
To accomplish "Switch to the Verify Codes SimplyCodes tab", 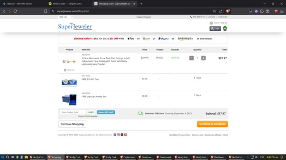I will coord(67,4).
